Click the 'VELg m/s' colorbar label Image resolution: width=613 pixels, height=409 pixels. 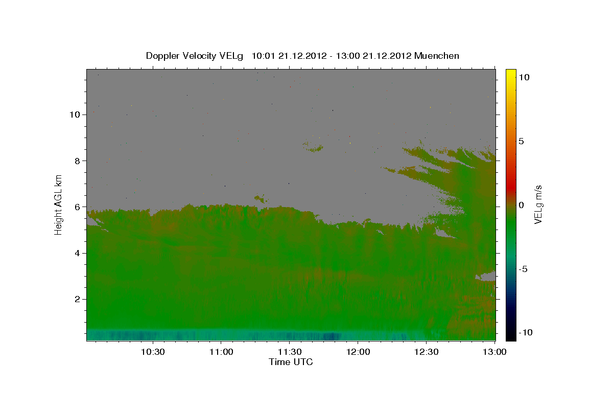(538, 204)
